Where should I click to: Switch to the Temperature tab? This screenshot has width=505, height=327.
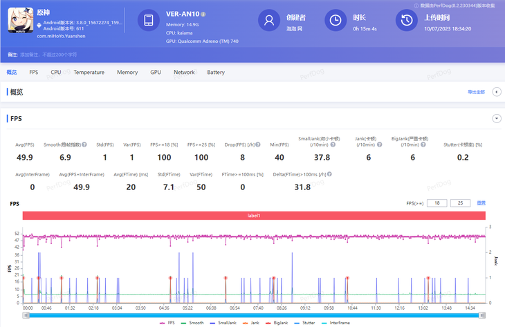click(89, 72)
